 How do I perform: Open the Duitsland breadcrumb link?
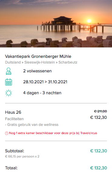13,62
